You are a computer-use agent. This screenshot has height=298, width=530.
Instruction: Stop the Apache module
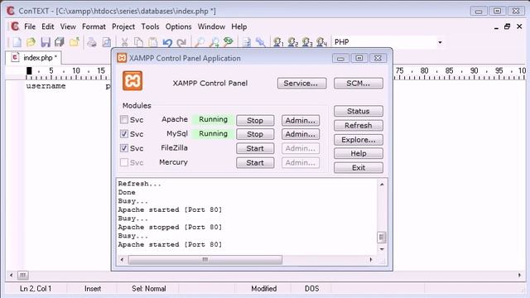[255, 121]
